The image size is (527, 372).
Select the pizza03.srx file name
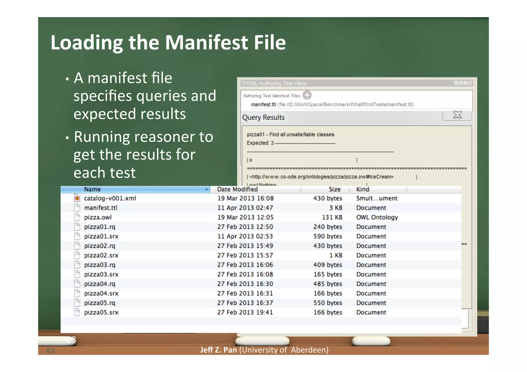[x=101, y=274]
